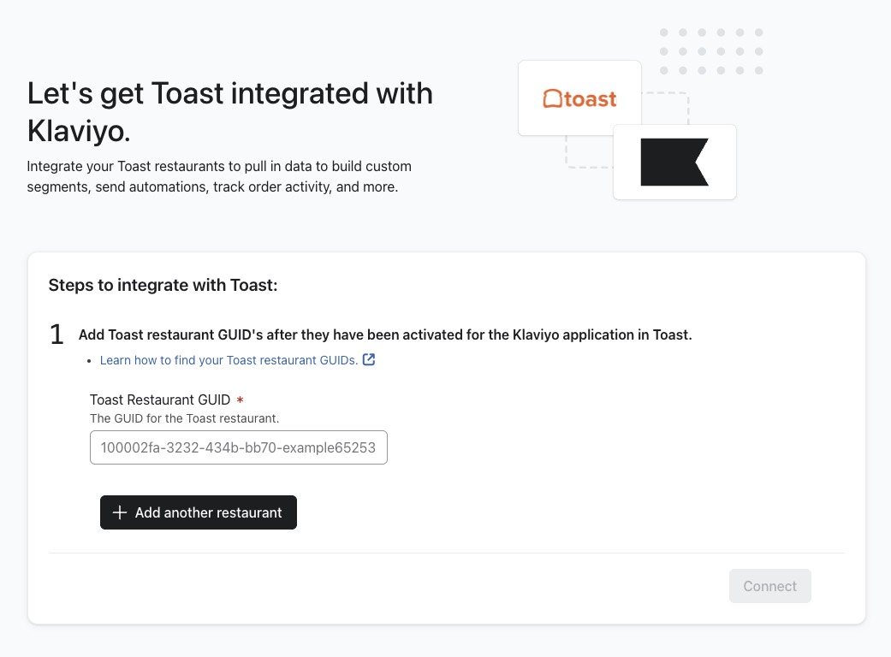Image resolution: width=891 pixels, height=657 pixels.
Task: Click the bold step 1 instruction text
Action: 385,334
